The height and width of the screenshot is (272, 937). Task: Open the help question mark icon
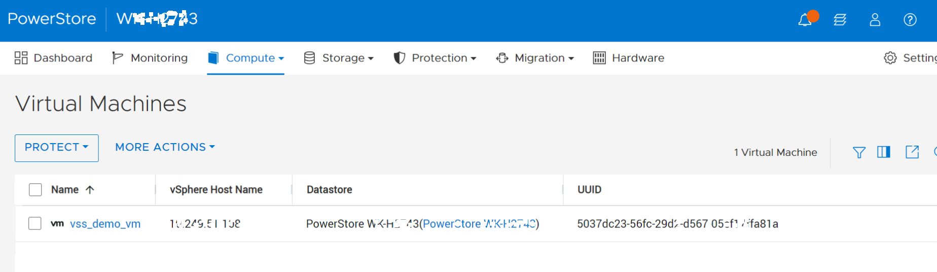[910, 20]
